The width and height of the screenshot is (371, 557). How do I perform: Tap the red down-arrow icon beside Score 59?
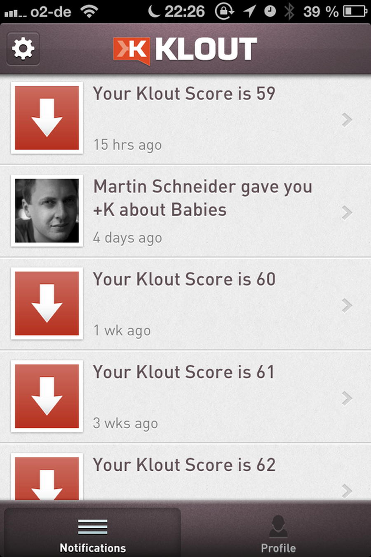[x=47, y=118]
